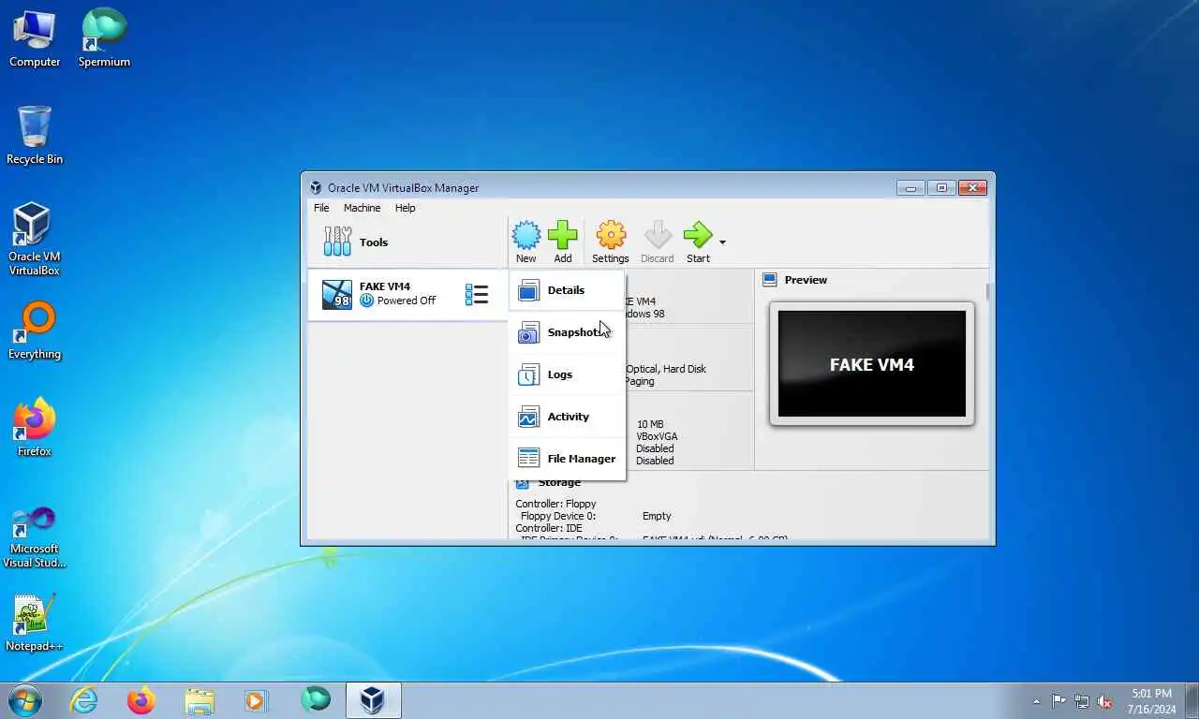
Task: Open the media player taskbar icon
Action: click(257, 700)
